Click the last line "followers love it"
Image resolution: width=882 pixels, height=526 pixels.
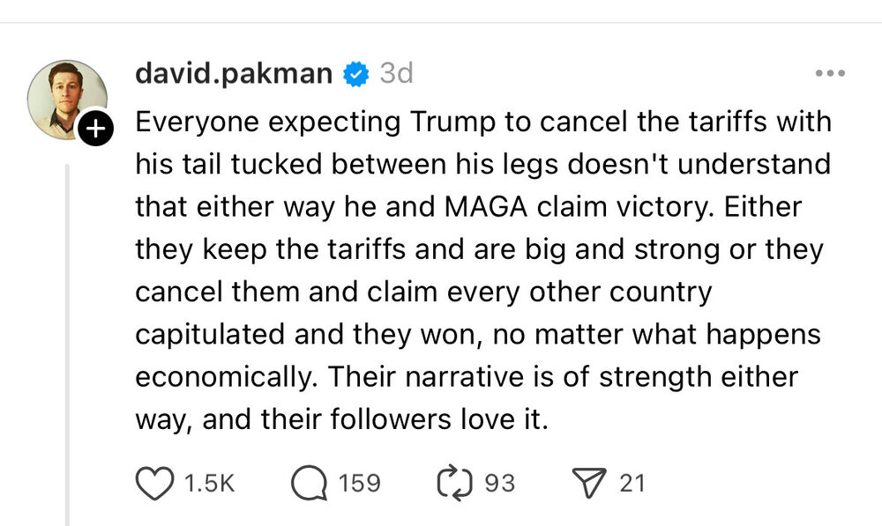pos(342,419)
